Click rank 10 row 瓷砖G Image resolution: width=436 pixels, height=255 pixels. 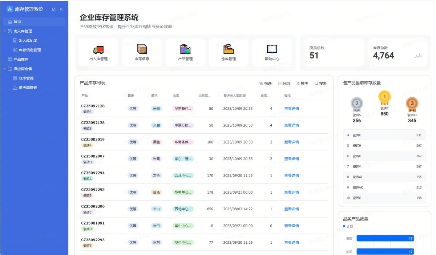coord(384,198)
